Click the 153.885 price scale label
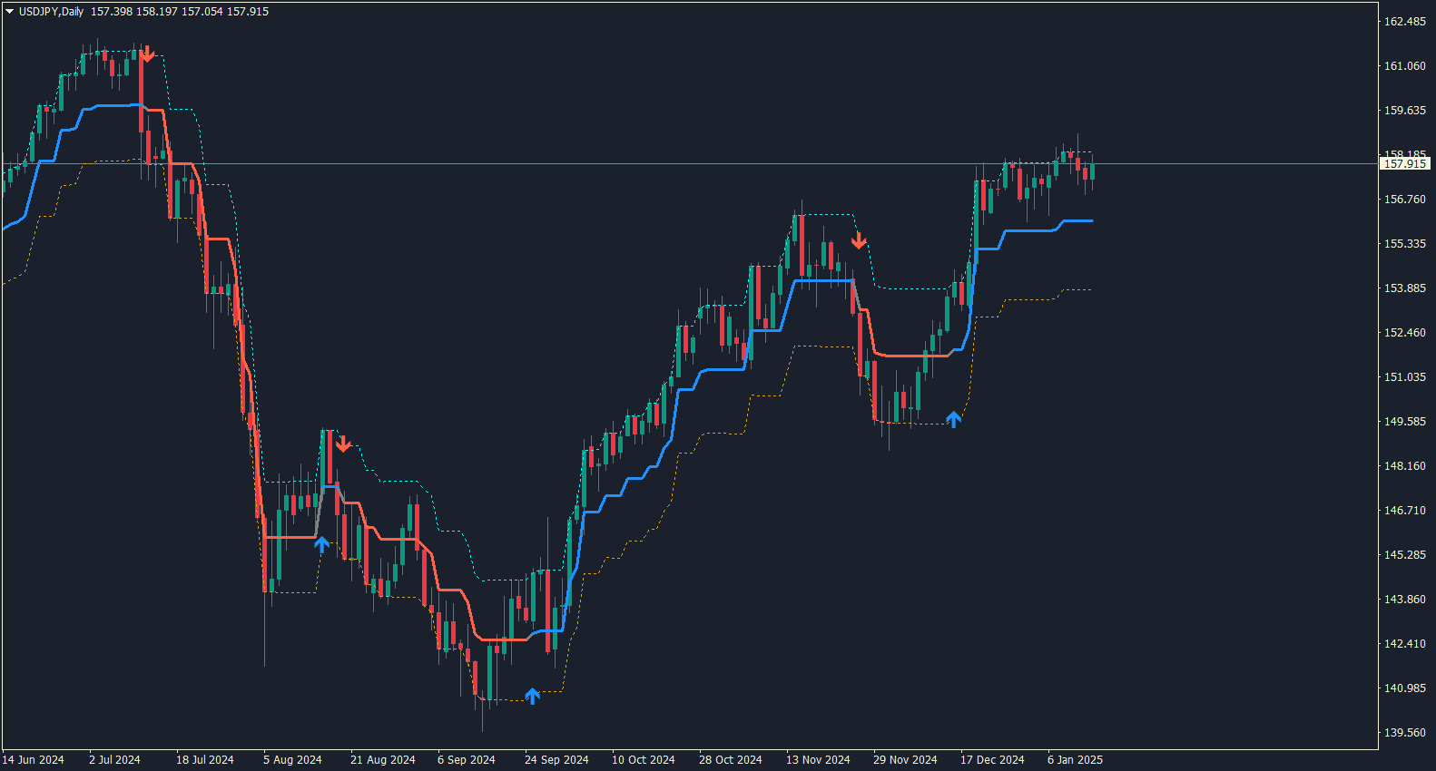Viewport: 1436px width, 771px height. click(x=1404, y=288)
